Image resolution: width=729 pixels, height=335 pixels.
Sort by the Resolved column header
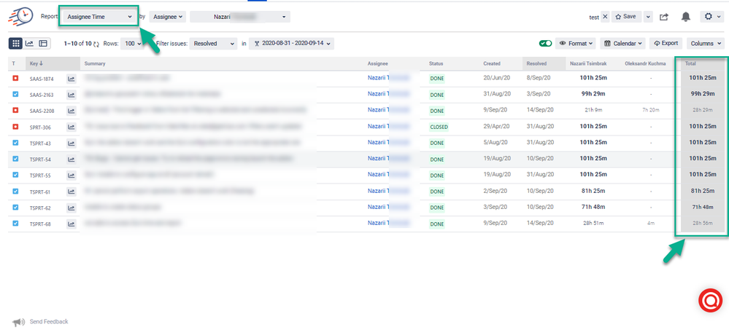tap(536, 63)
